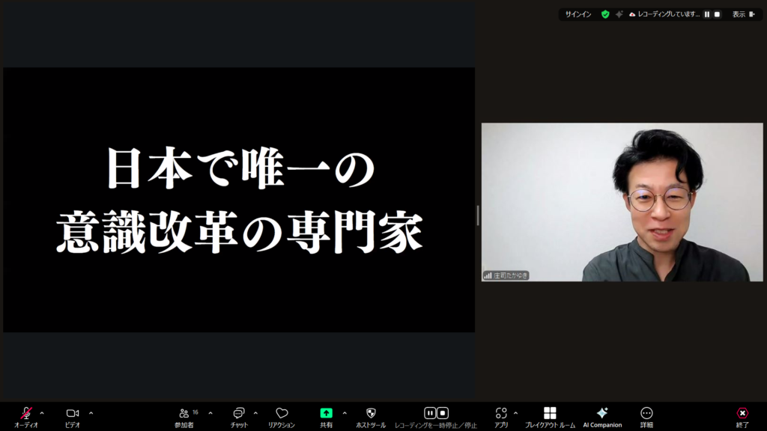Open the ホストツール host tools shield
767x431 pixels.
pos(371,414)
